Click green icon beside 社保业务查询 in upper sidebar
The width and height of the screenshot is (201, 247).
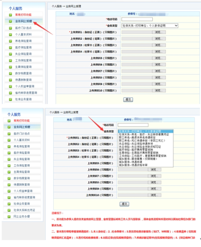coord(11,99)
